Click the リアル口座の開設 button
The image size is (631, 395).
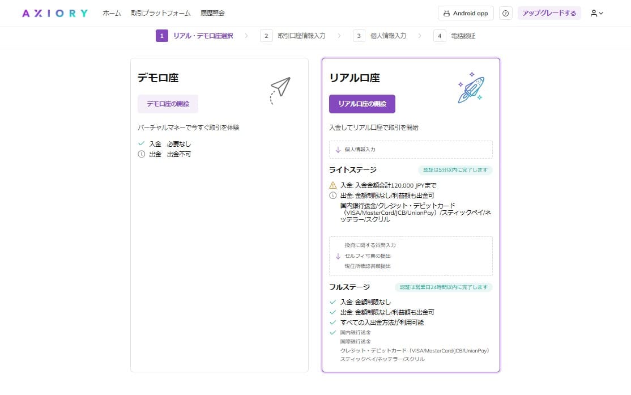click(x=363, y=104)
